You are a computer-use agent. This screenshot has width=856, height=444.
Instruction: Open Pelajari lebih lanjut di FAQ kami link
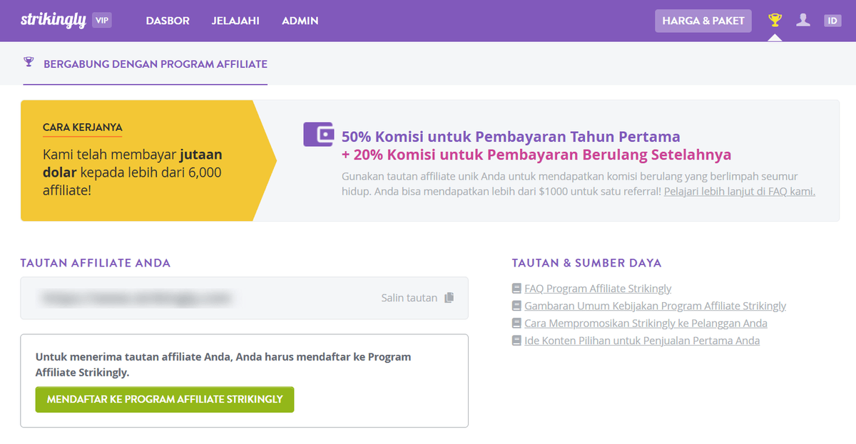coord(740,191)
